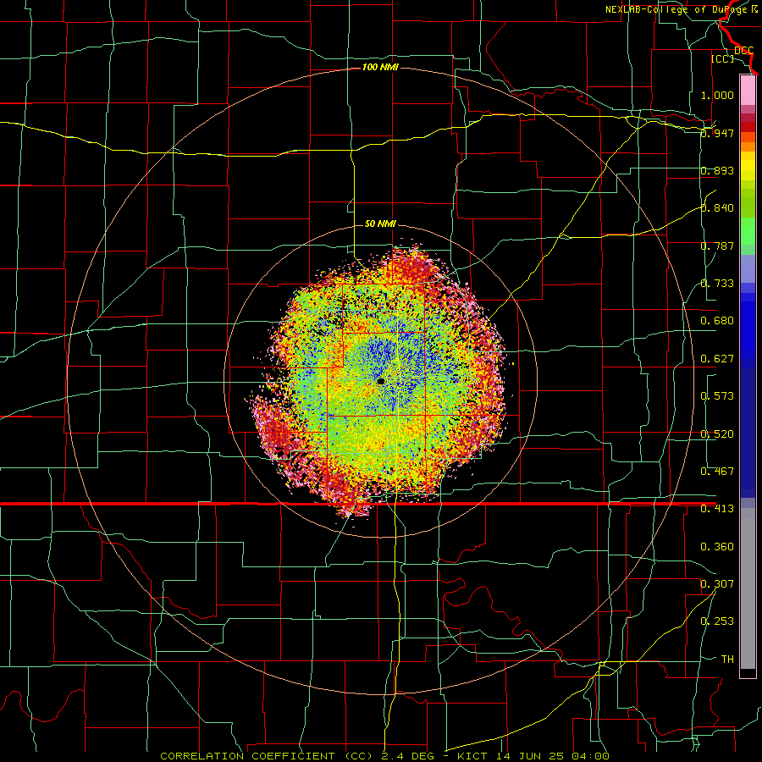Click the bright green color bar segment
The image size is (762, 762).
coord(748,231)
